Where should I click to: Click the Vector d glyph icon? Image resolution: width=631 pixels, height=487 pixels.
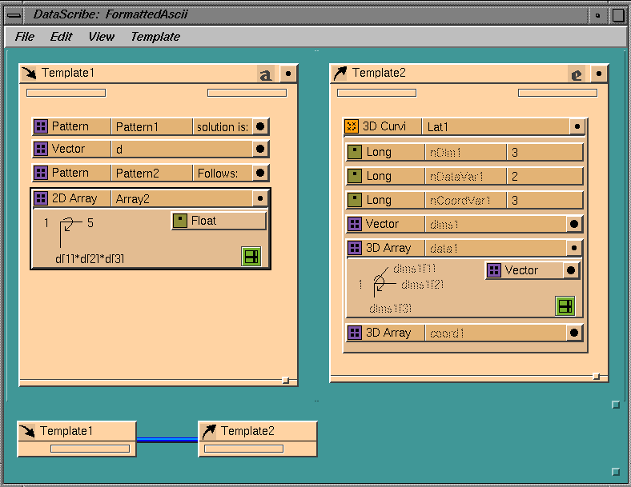coord(41,149)
